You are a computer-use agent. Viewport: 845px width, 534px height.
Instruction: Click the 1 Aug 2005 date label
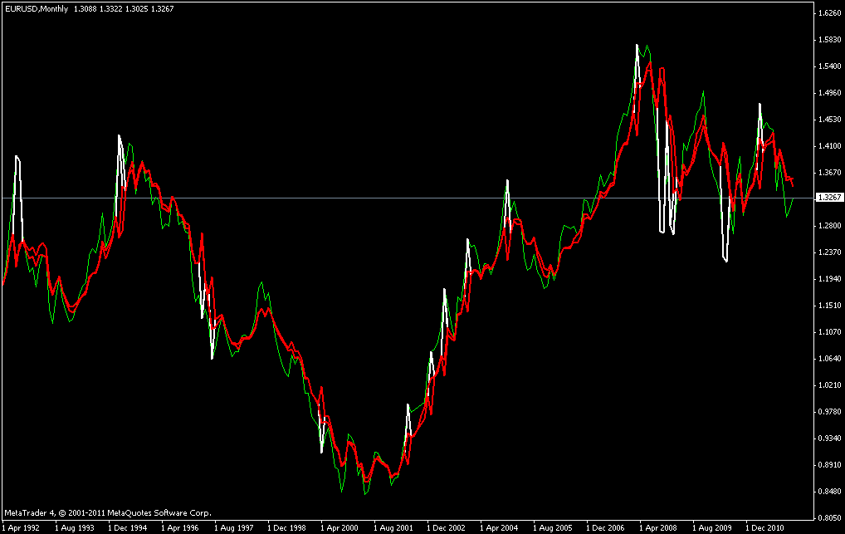[x=553, y=527]
